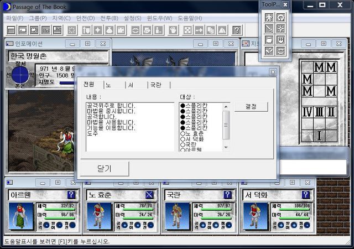Click 국란's question mark status icon
Screen dimensions: 354x249
(x=227, y=195)
